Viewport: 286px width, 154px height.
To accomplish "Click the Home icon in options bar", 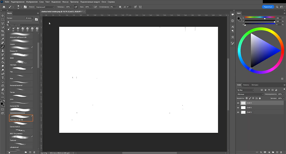I will [x=3, y=7].
